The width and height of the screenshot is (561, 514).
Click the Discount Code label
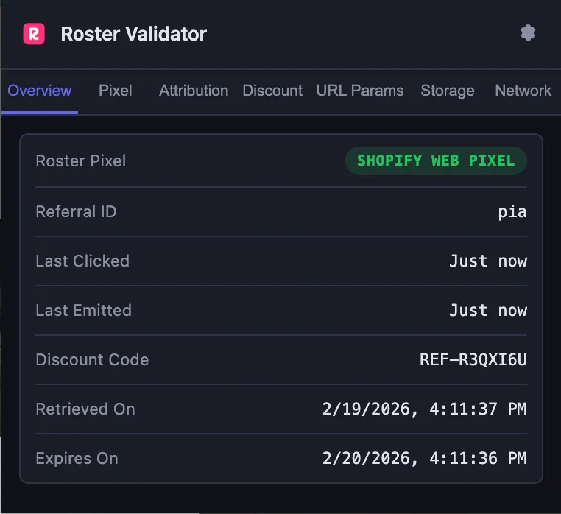pyautogui.click(x=92, y=360)
